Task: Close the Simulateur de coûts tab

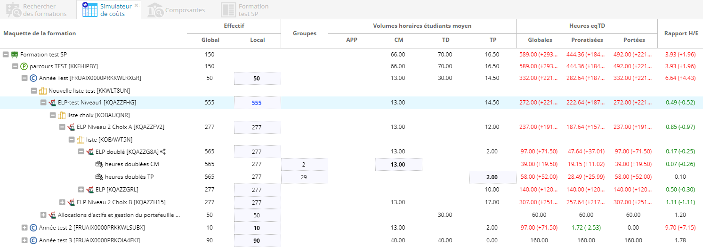Action: pos(137,5)
